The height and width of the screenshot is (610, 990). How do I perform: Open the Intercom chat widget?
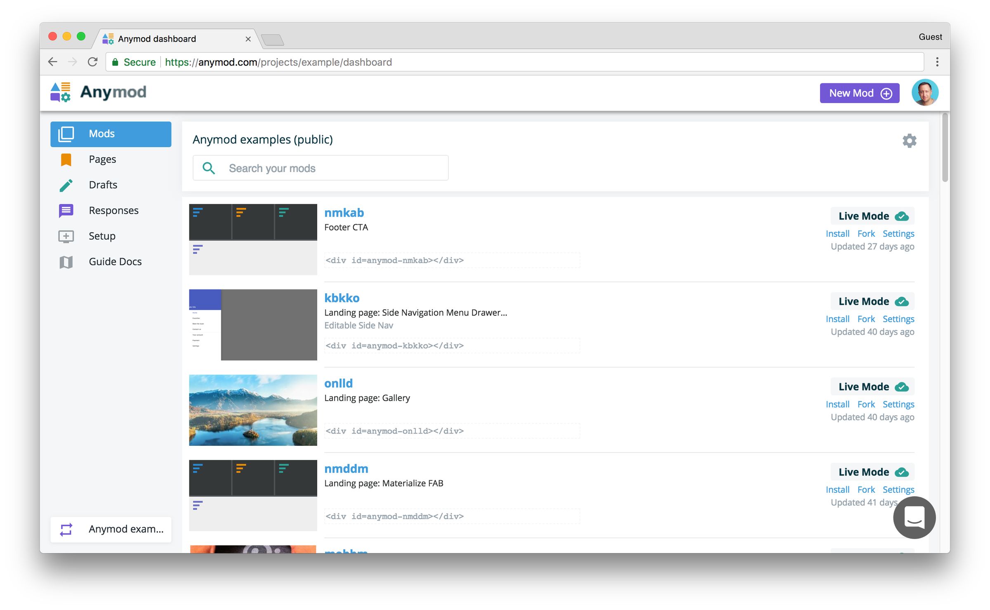[914, 518]
